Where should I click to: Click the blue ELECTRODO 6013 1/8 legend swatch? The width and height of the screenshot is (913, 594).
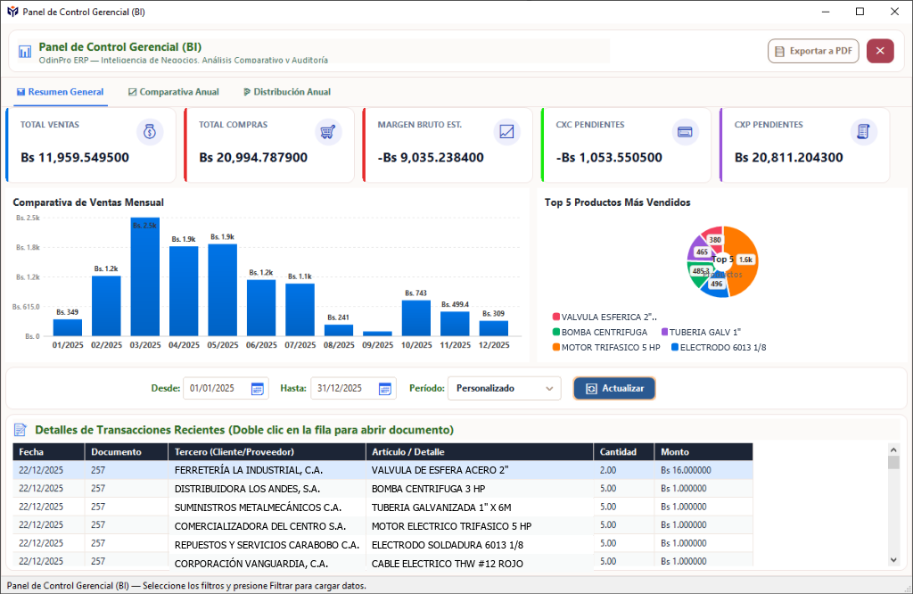pyautogui.click(x=675, y=347)
